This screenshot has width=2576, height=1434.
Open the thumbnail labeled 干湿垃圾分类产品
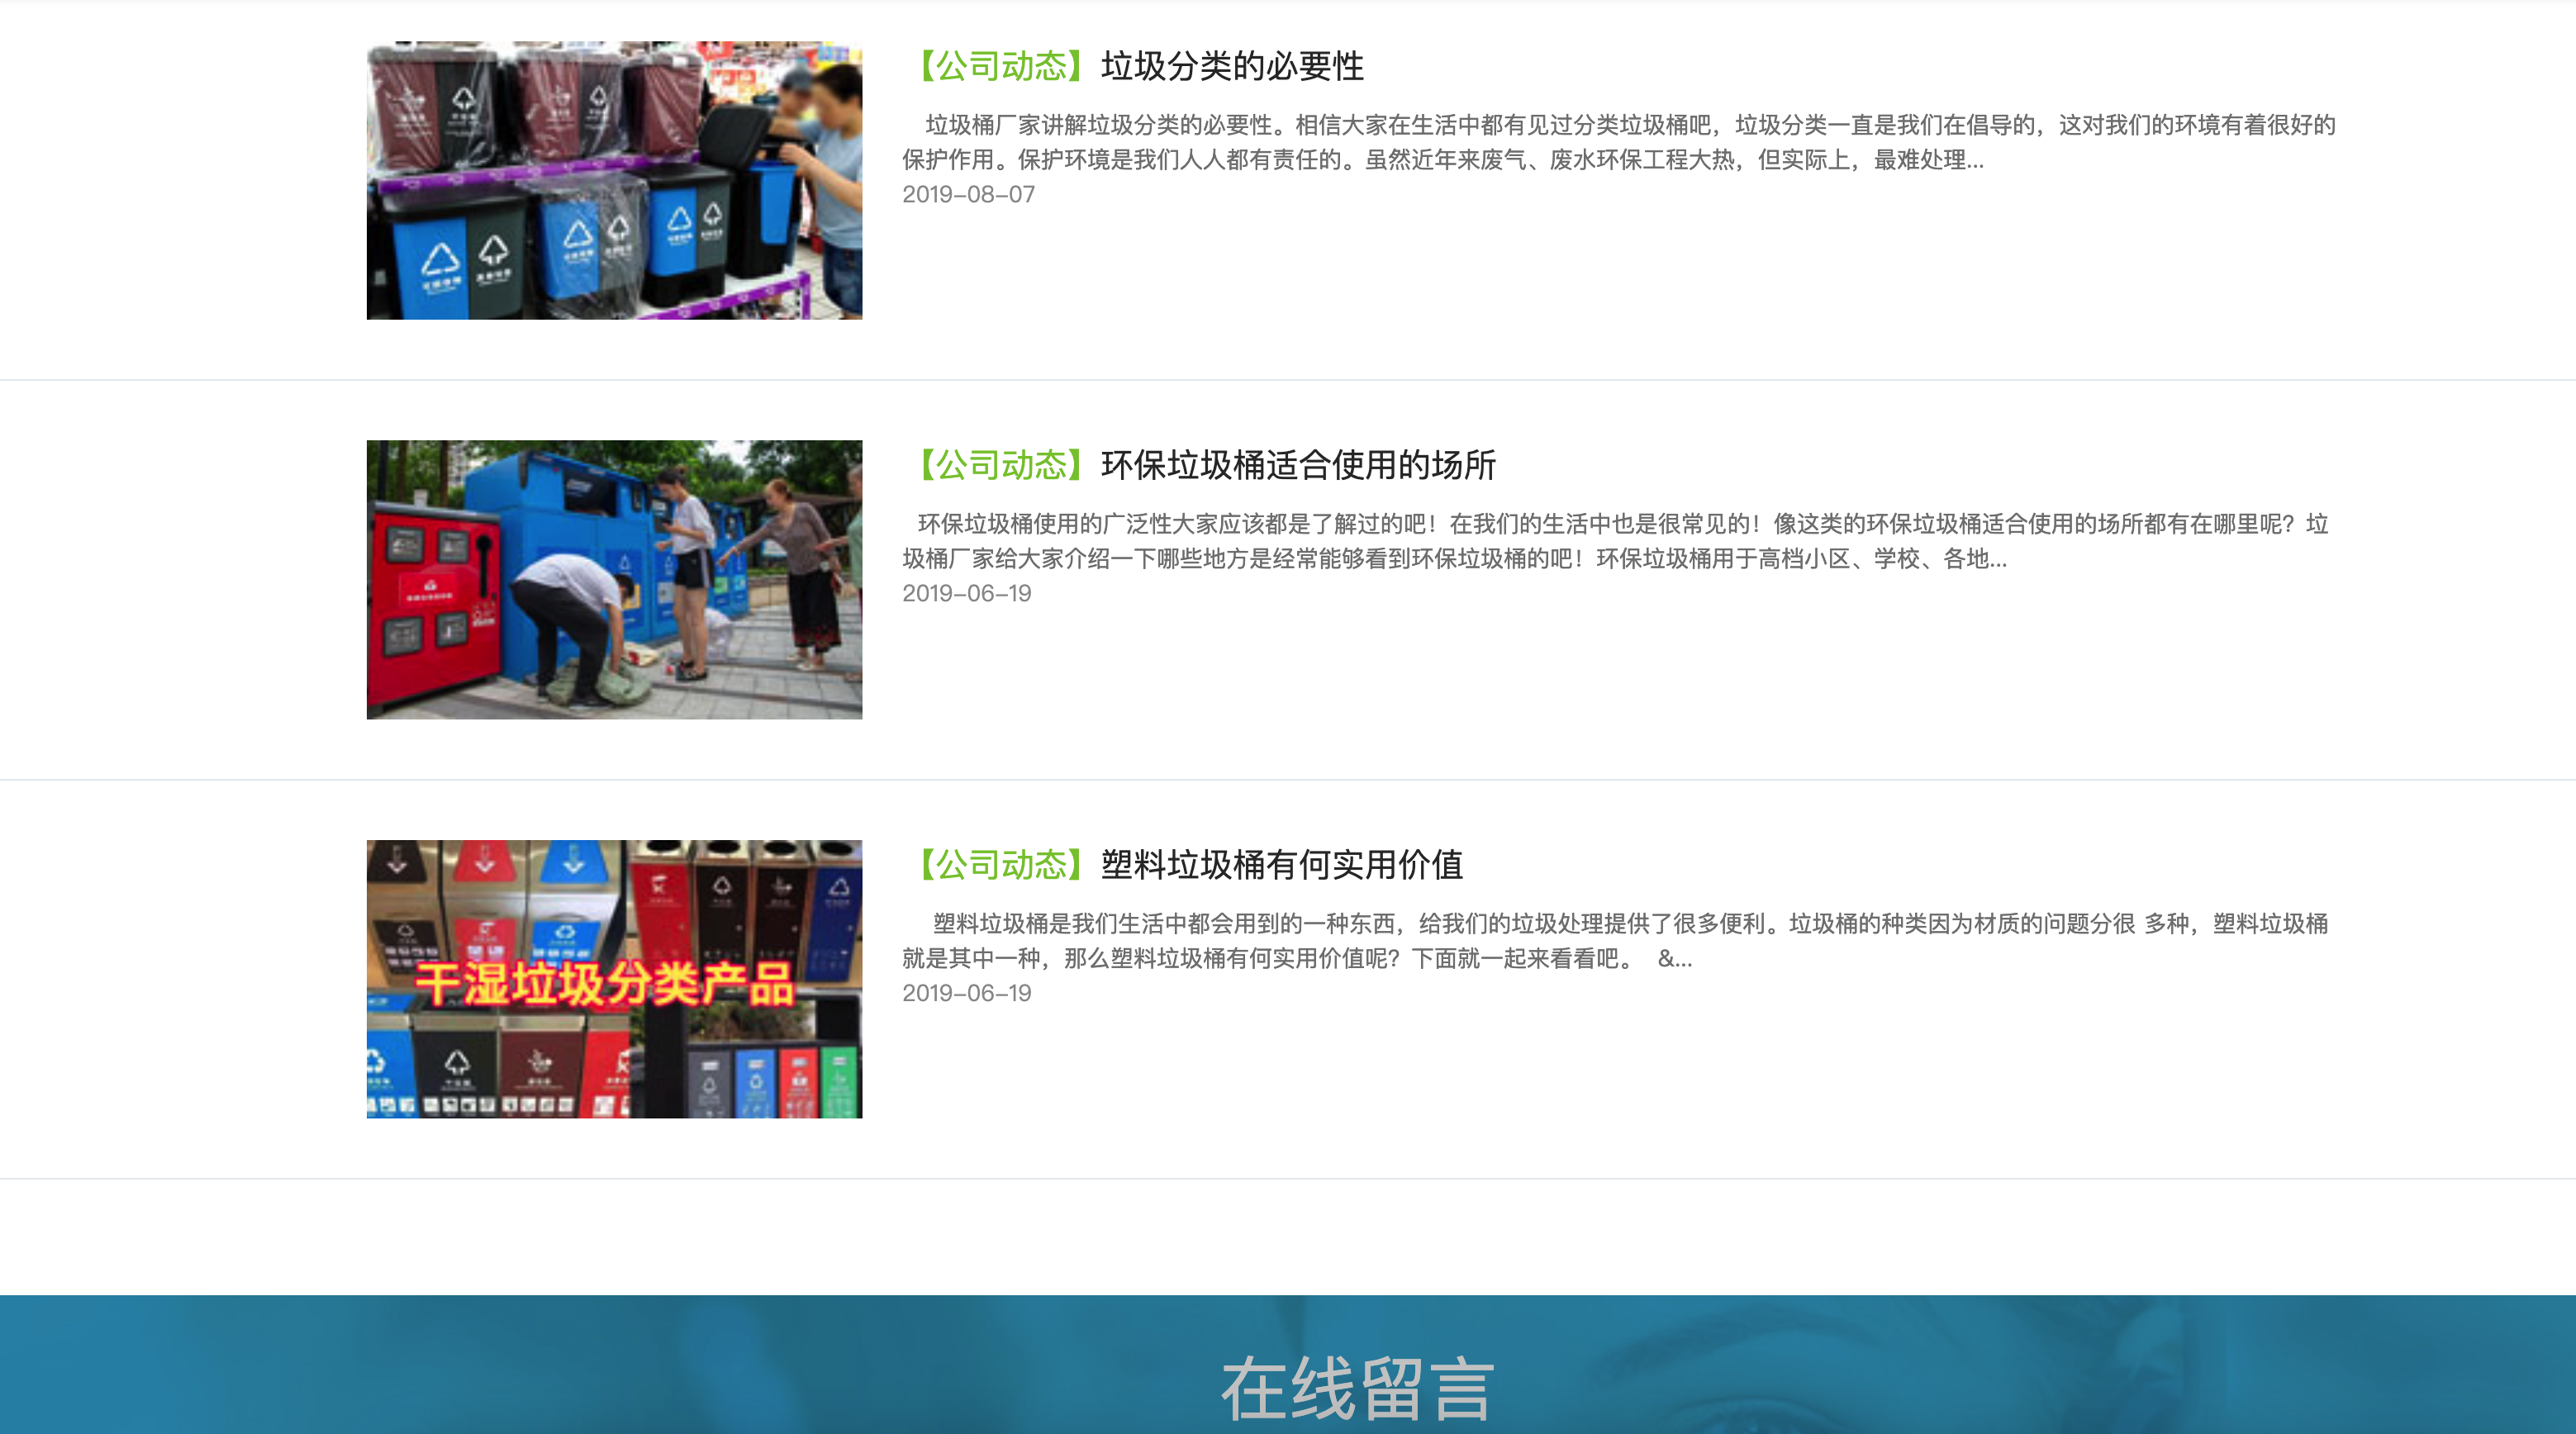tap(614, 979)
